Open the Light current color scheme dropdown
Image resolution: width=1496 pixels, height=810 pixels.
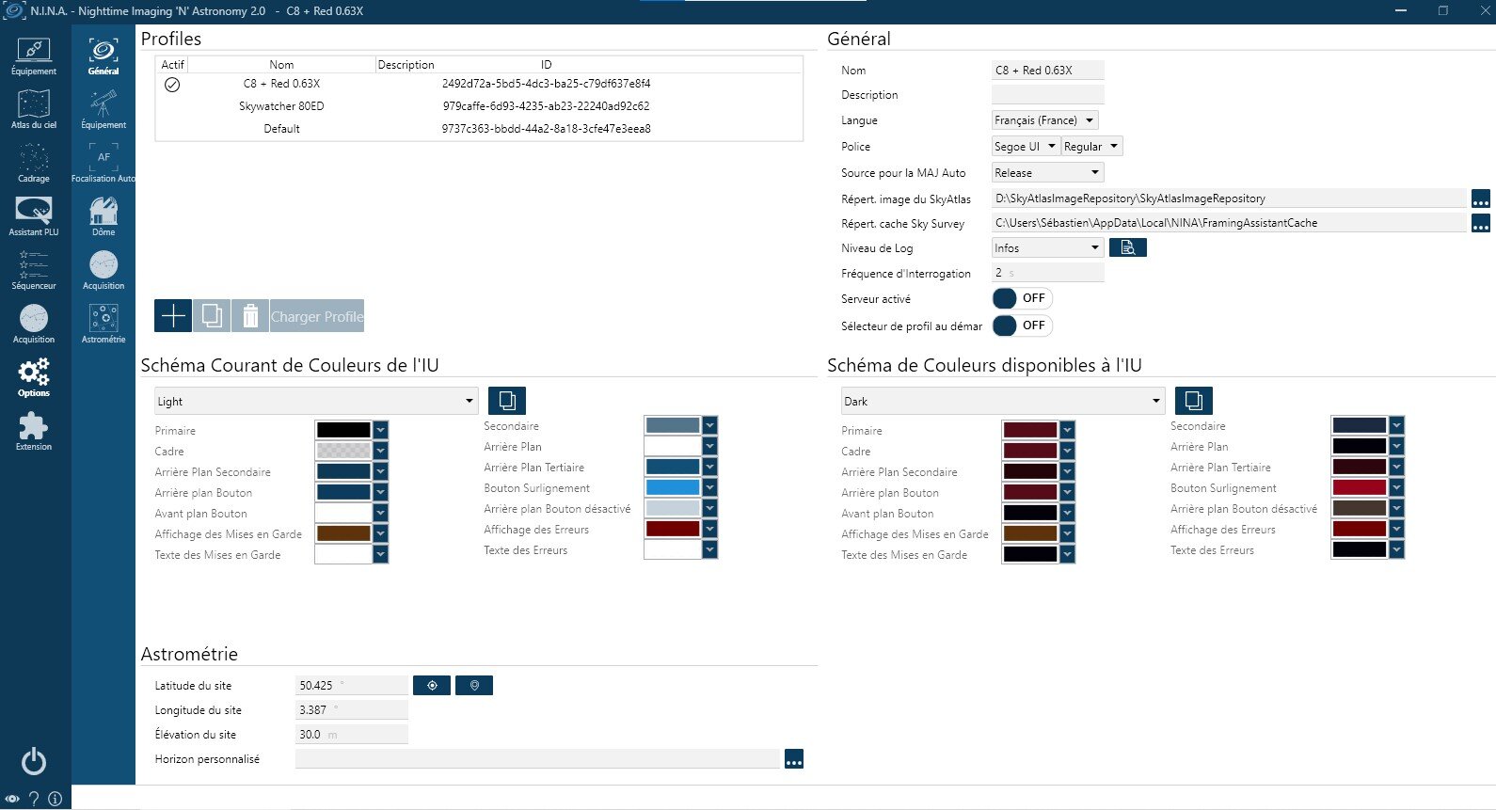(x=316, y=402)
